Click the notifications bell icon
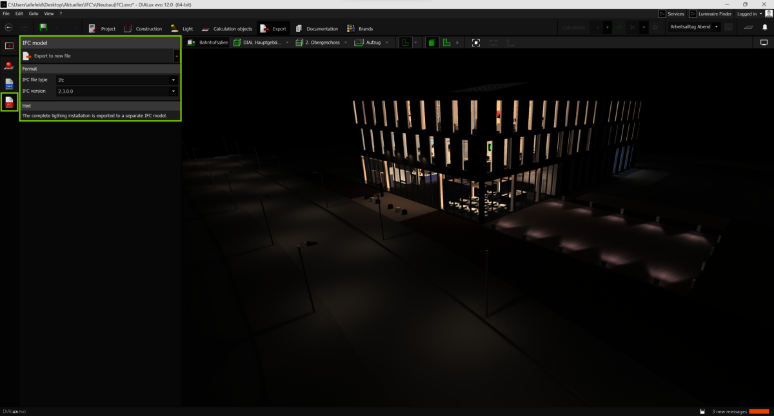Screen dimensions: 774x416 765,28
